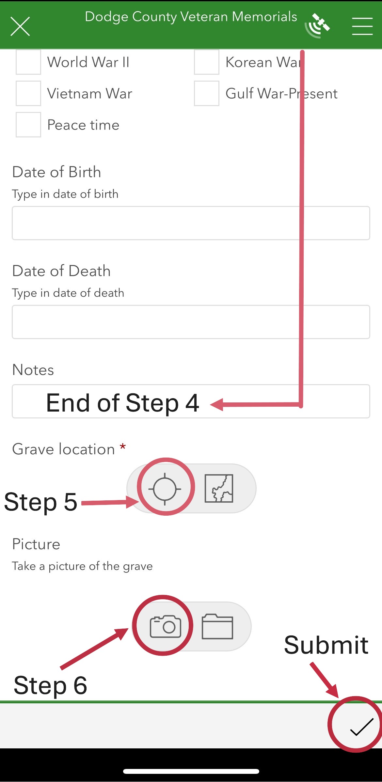
Task: Click into the Notes text box
Action: point(191,401)
